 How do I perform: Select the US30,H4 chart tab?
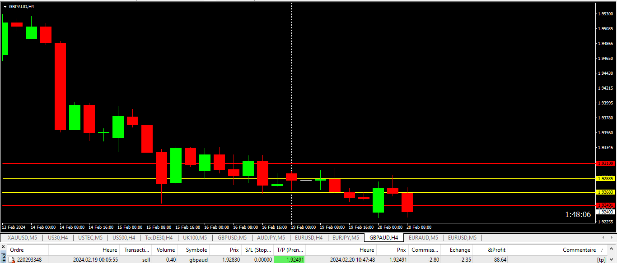[58, 237]
